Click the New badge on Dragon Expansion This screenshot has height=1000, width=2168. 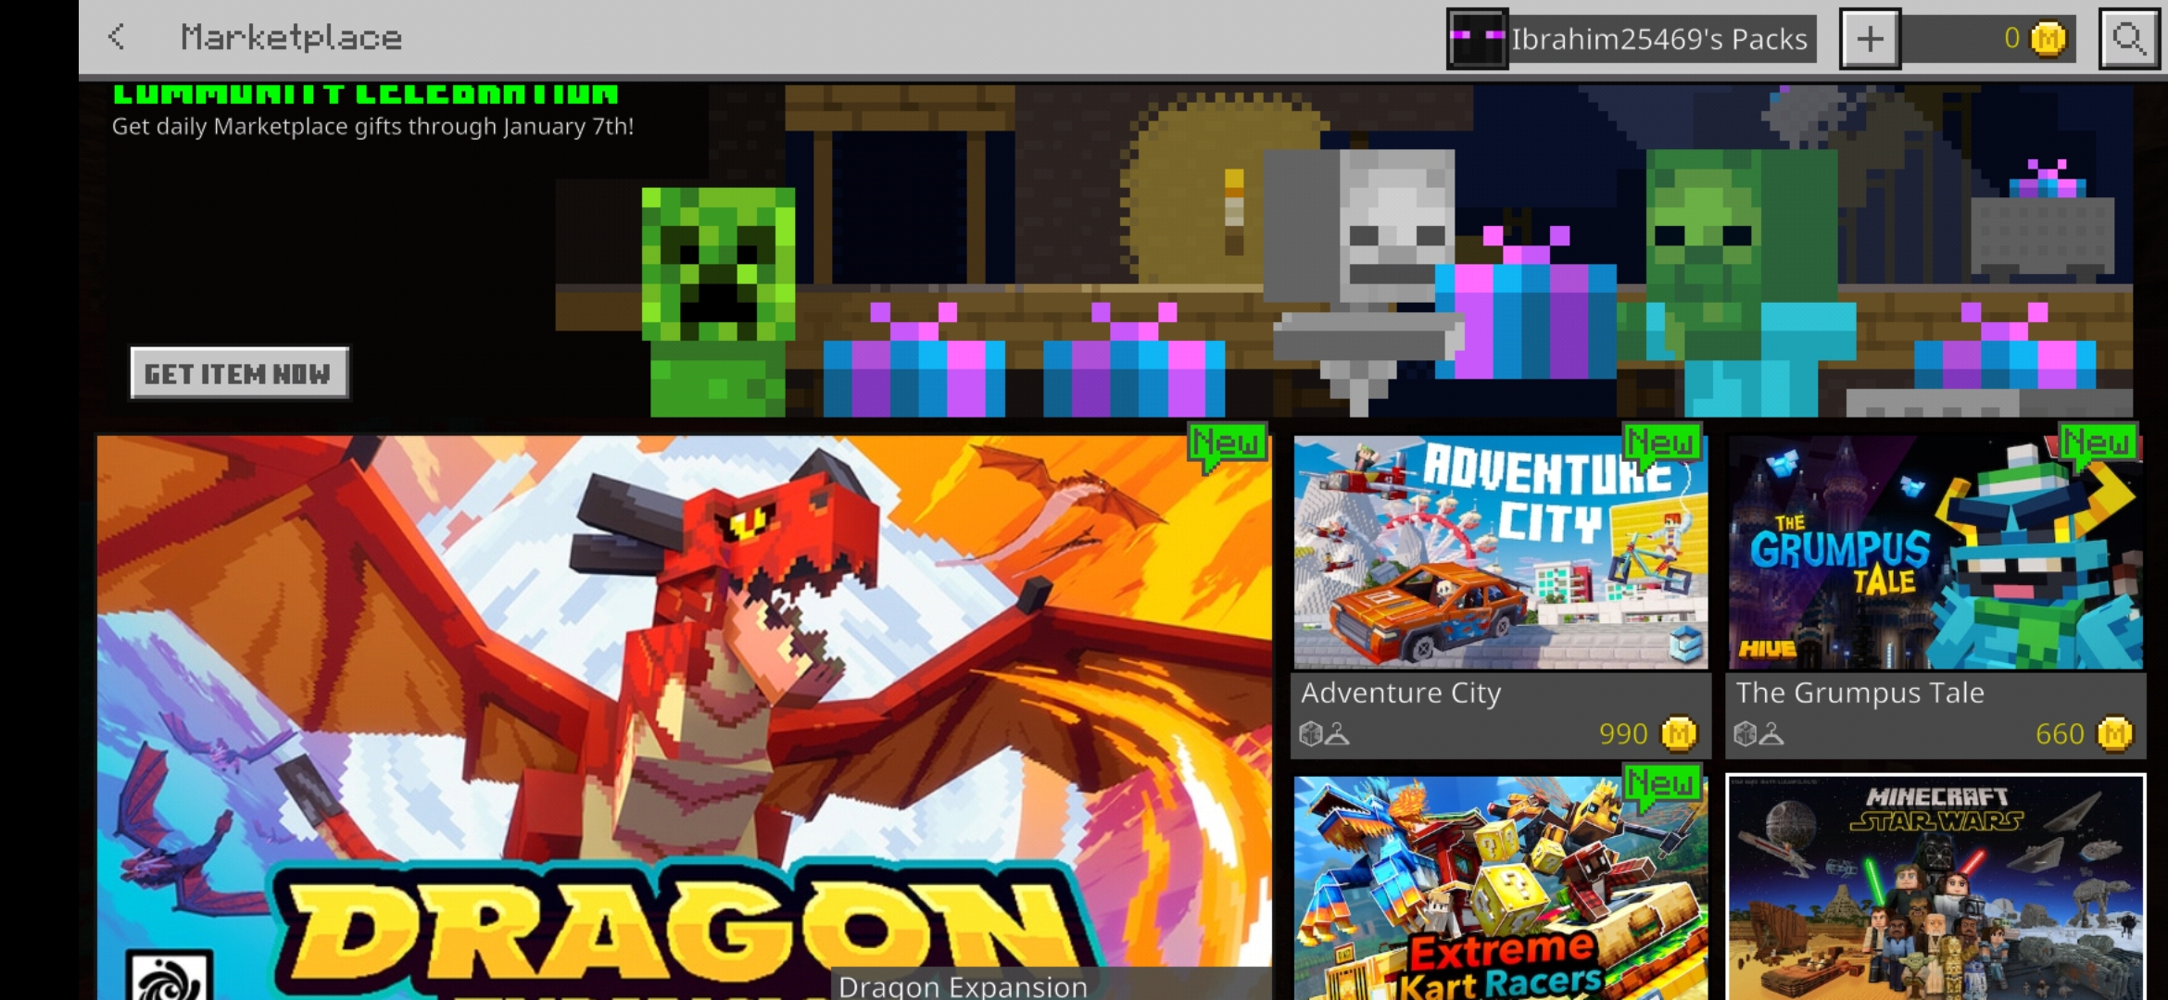[1228, 444]
